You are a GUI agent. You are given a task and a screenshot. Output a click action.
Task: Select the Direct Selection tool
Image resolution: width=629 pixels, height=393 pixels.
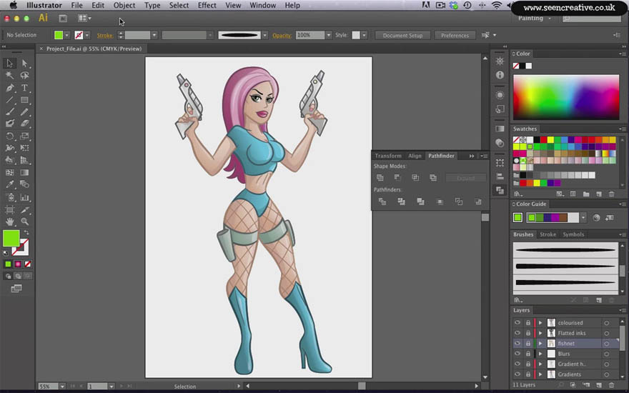tap(24, 64)
